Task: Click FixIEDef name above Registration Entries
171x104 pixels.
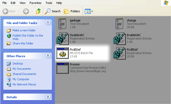Action: [x=132, y=50]
